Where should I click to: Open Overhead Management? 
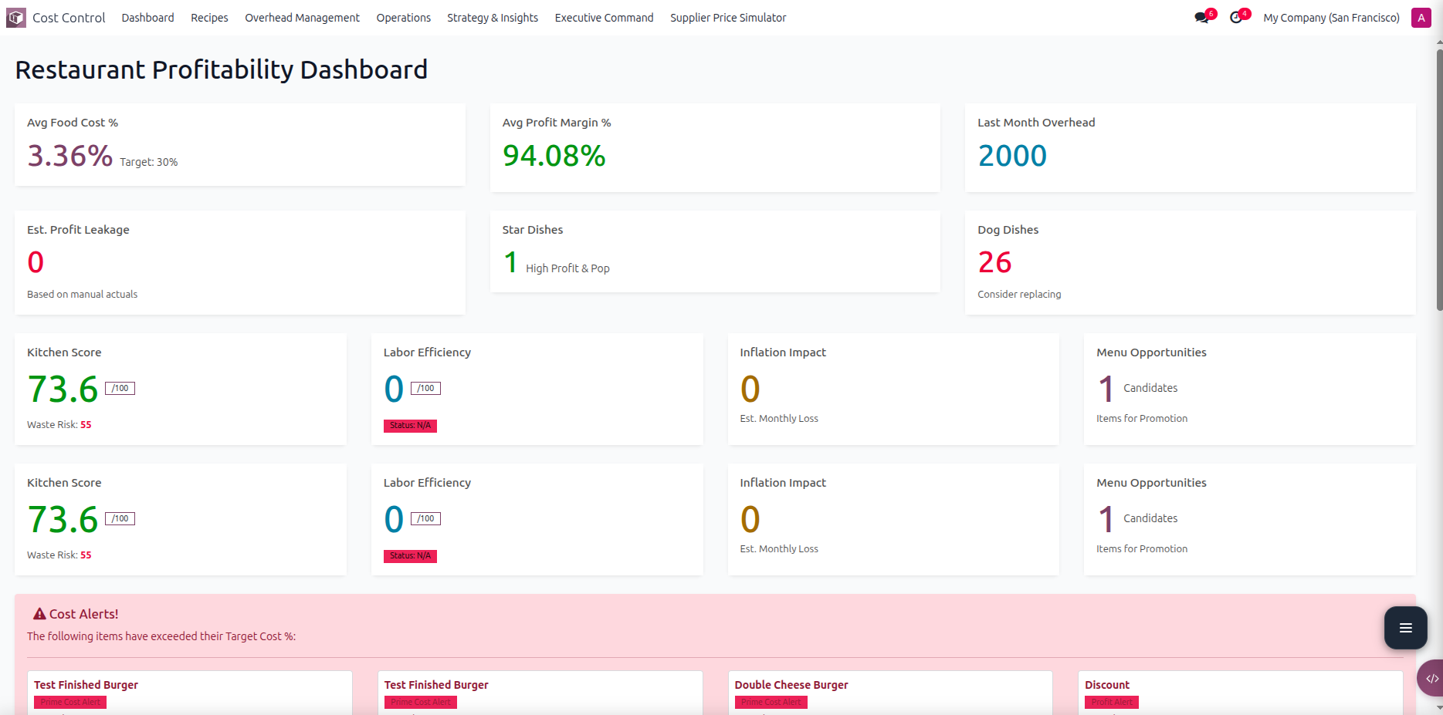pos(302,17)
